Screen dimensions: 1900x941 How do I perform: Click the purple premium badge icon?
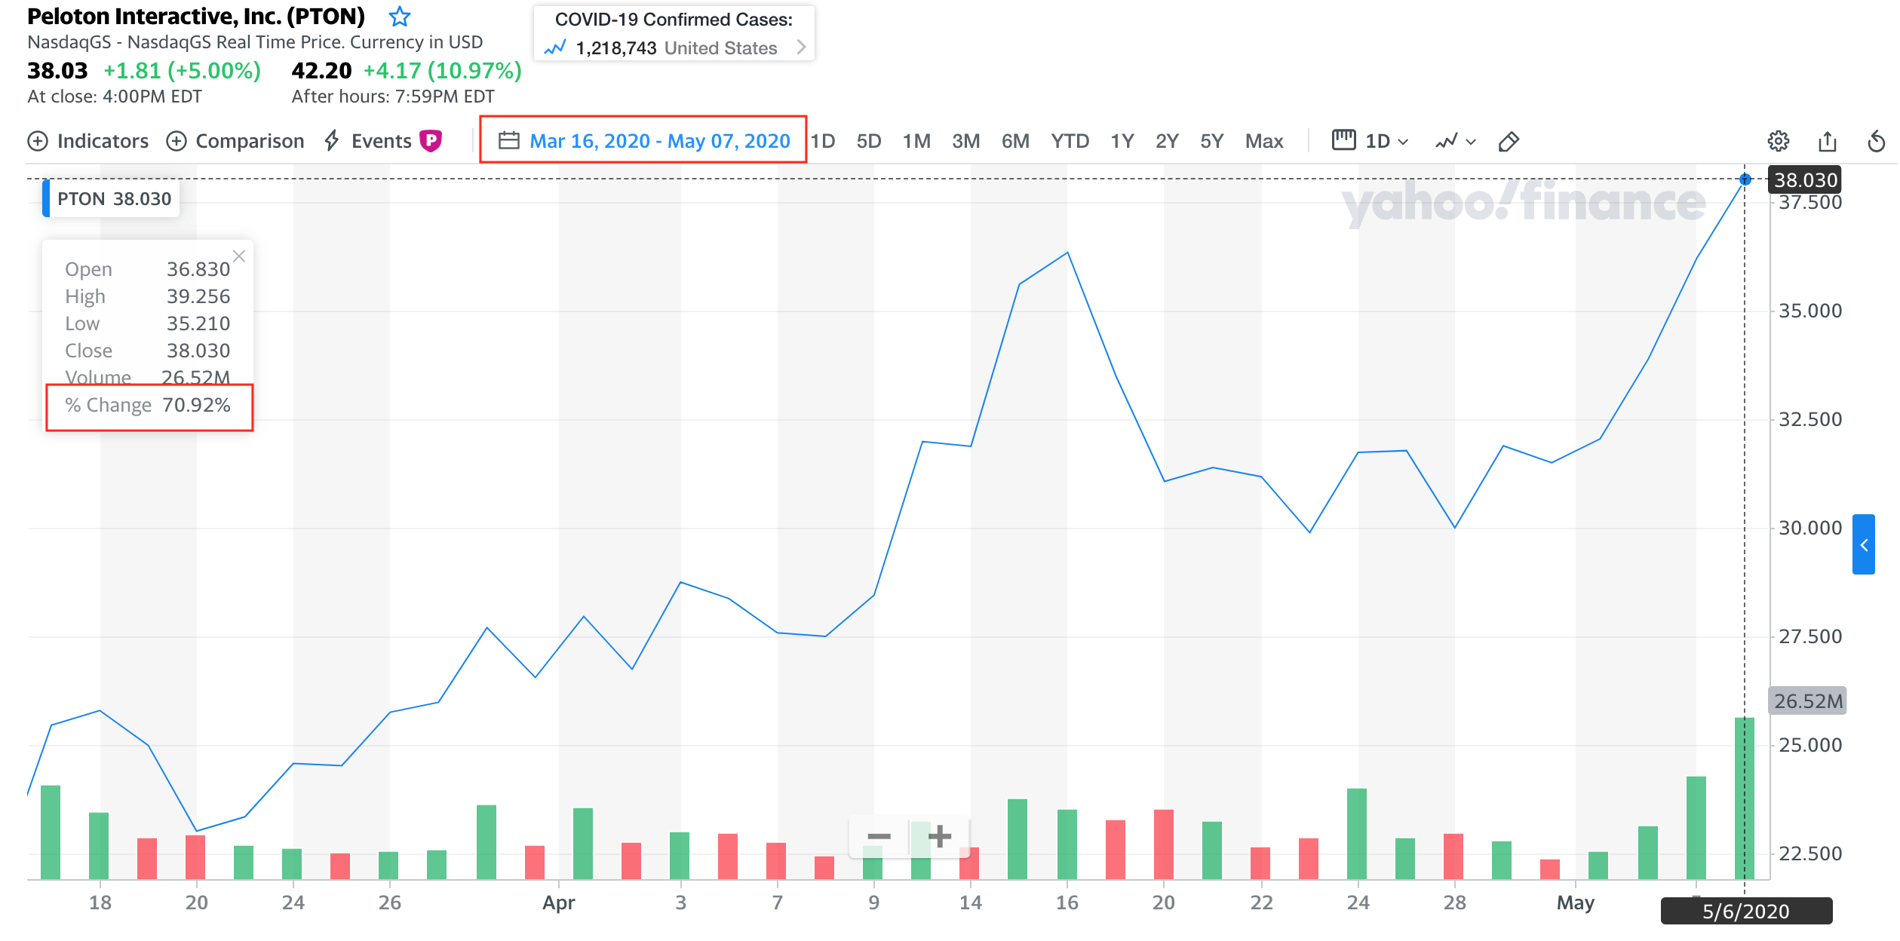pos(431,140)
